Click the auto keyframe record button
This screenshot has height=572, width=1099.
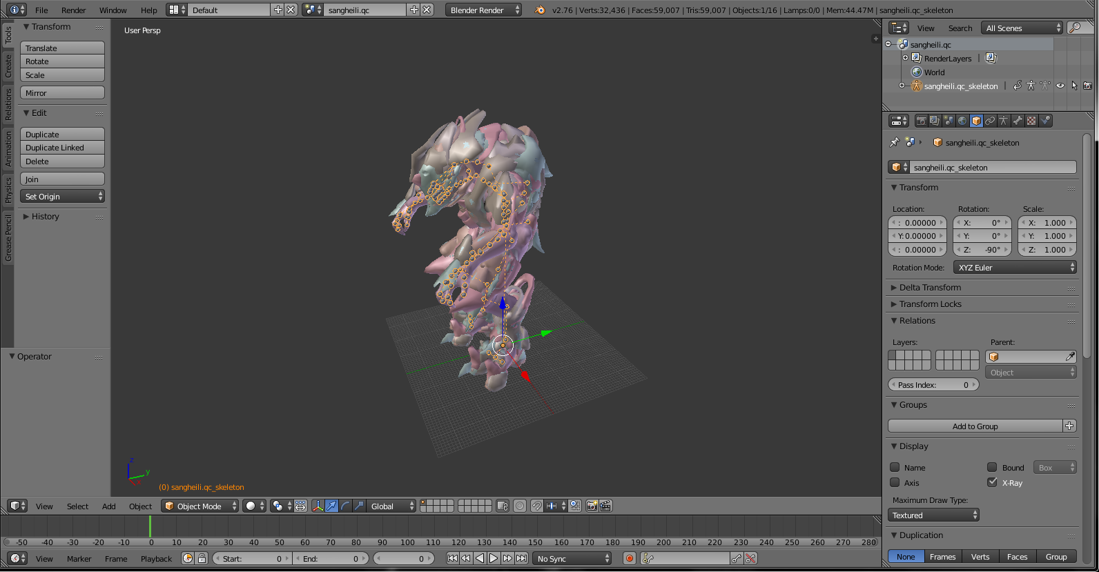click(629, 558)
